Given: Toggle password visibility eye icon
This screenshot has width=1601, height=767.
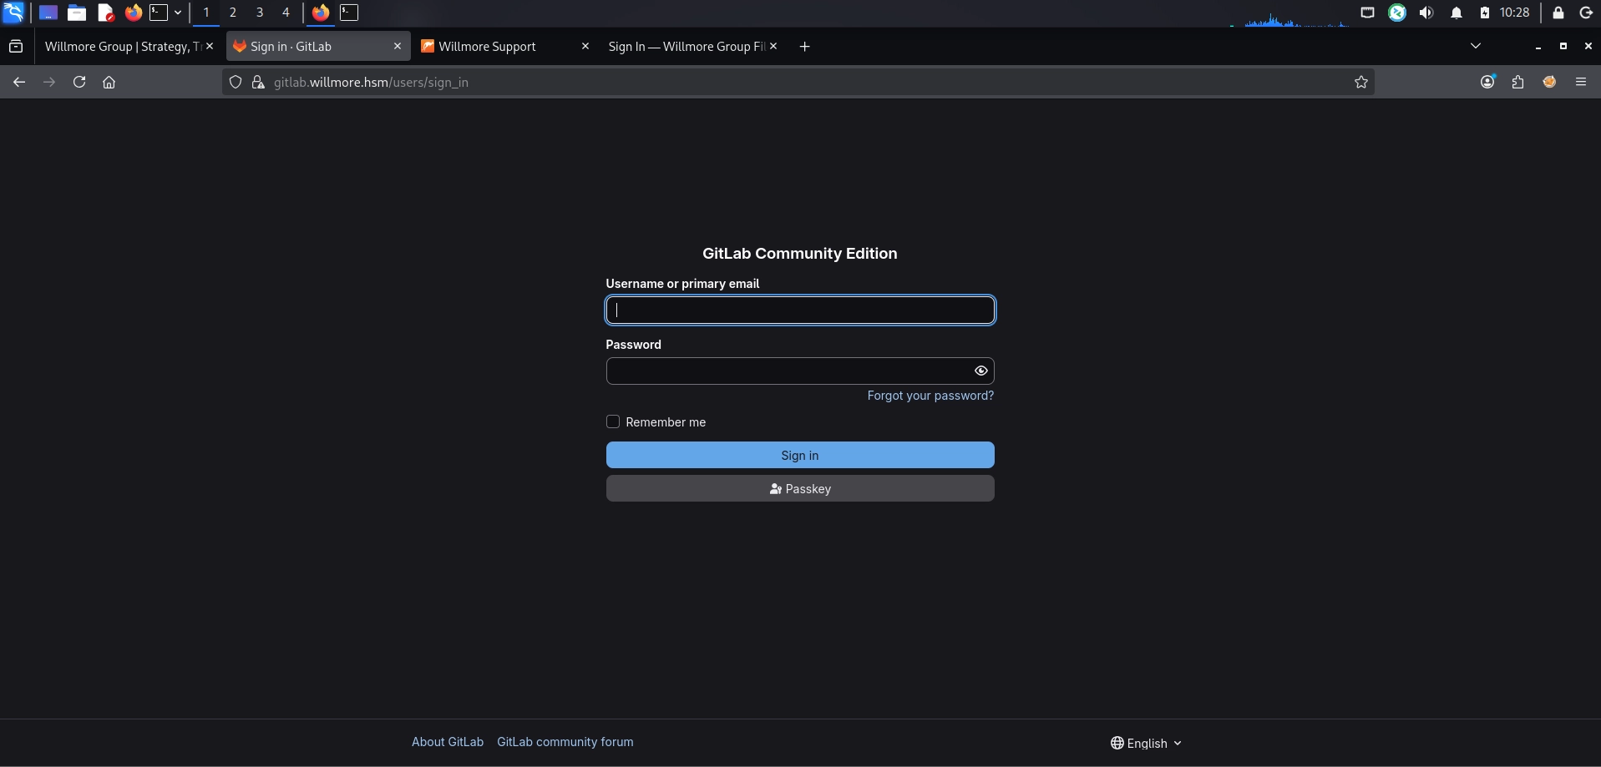Looking at the screenshot, I should tap(981, 371).
